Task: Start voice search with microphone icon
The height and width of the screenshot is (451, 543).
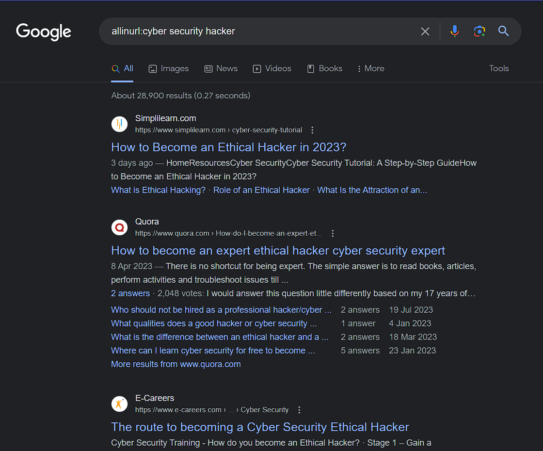Action: [x=454, y=32]
